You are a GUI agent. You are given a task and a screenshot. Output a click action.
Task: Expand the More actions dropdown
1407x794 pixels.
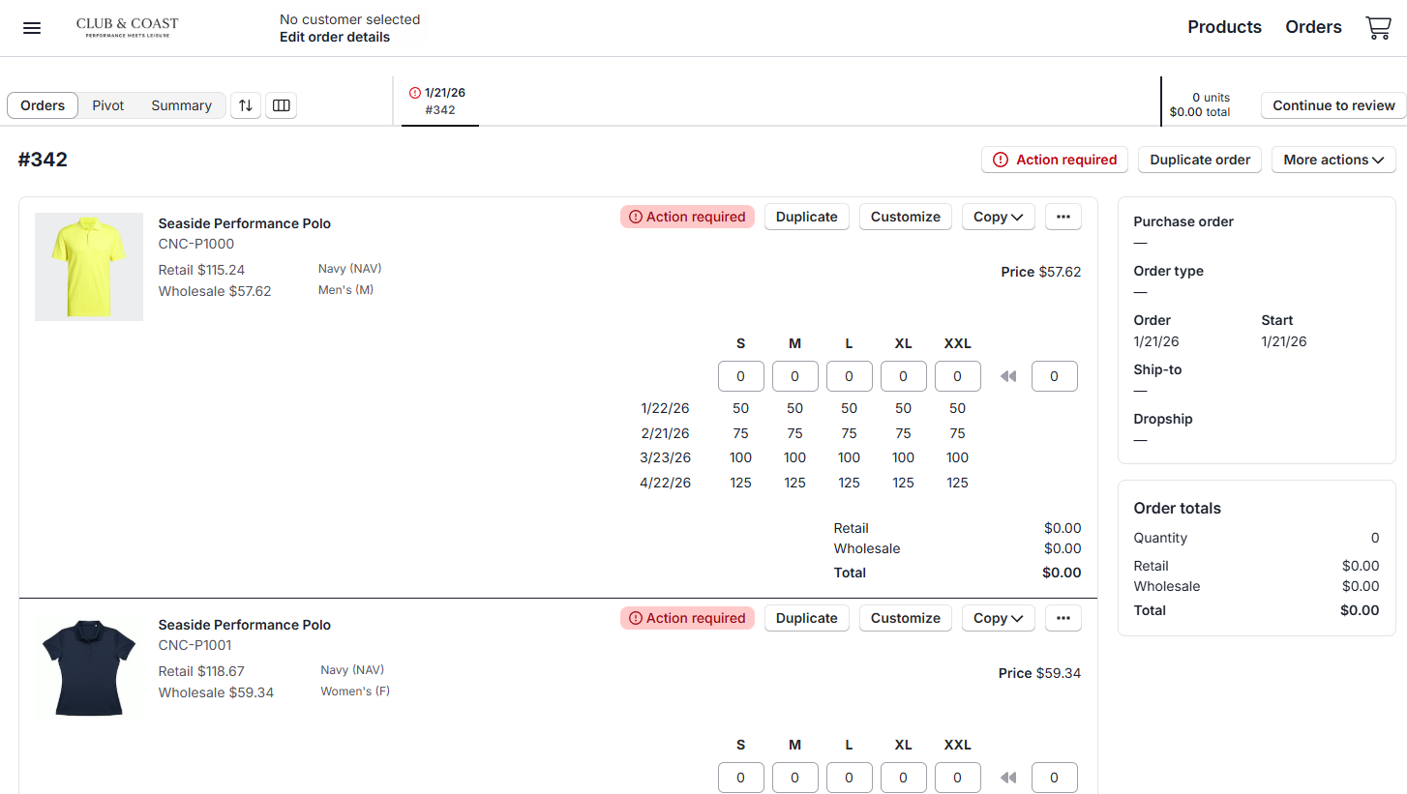click(1332, 160)
